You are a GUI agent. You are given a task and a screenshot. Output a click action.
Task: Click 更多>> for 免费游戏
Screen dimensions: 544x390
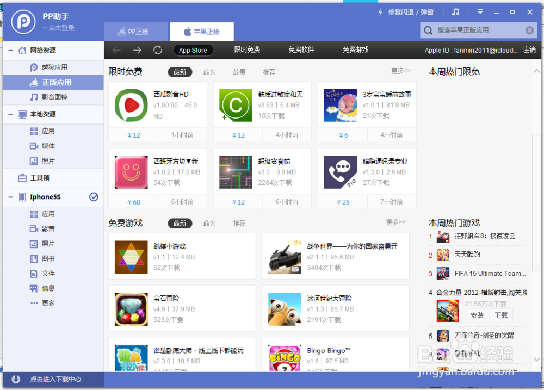[396, 222]
